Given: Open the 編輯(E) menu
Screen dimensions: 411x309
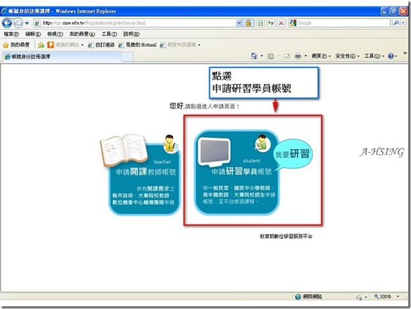Looking at the screenshot, I should [33, 34].
